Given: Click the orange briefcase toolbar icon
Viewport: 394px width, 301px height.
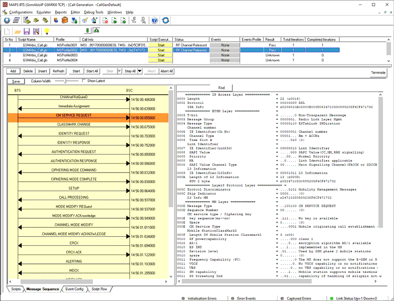Looking at the screenshot, I should tap(65, 21).
